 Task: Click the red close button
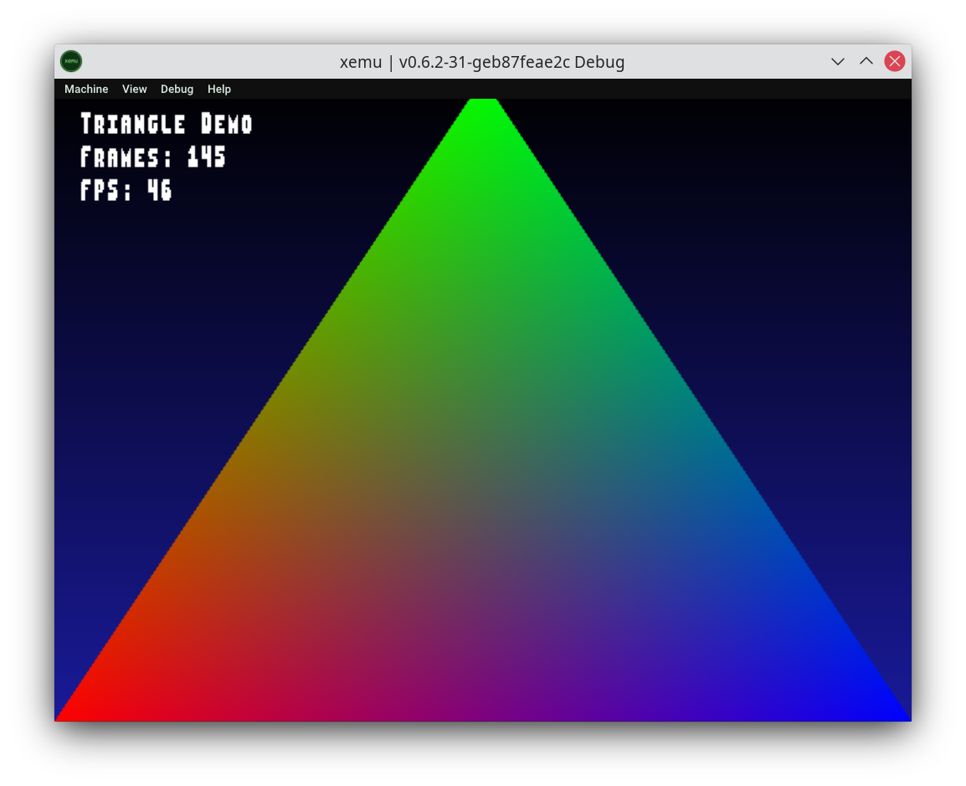click(x=895, y=60)
